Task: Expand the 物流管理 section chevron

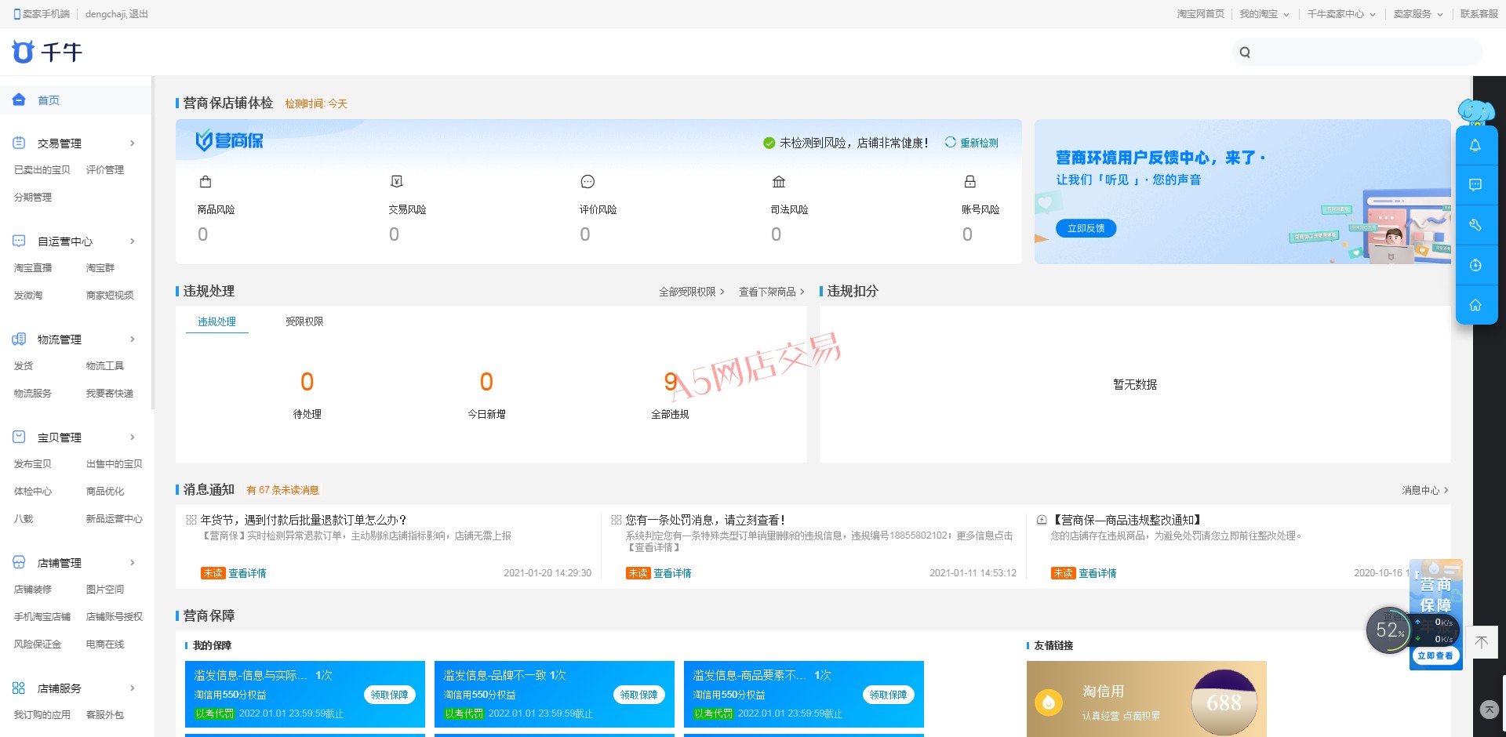Action: click(133, 339)
